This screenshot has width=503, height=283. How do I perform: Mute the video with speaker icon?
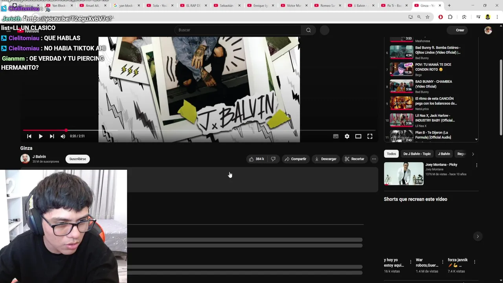click(63, 136)
